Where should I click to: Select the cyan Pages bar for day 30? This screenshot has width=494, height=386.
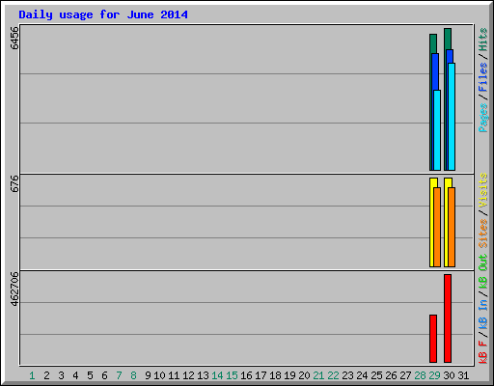(x=452, y=117)
